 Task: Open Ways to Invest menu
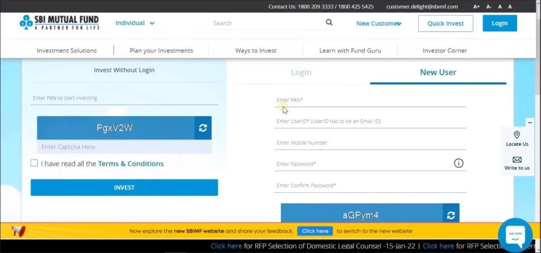point(256,50)
